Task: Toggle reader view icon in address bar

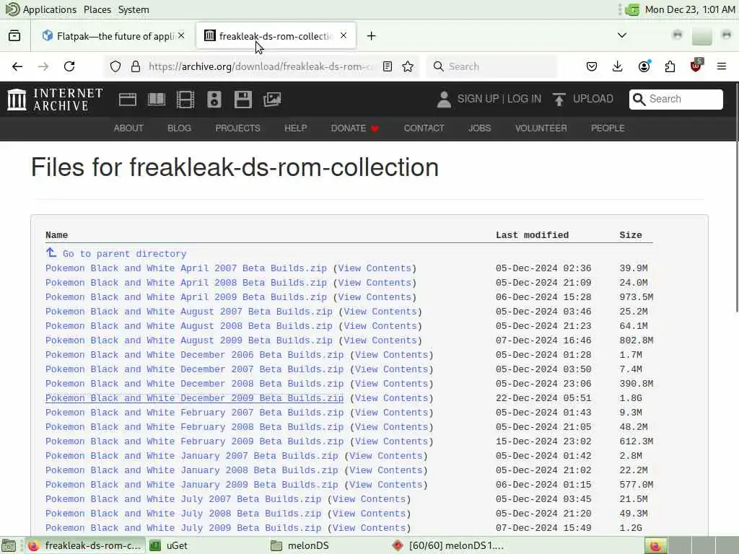Action: [x=388, y=66]
